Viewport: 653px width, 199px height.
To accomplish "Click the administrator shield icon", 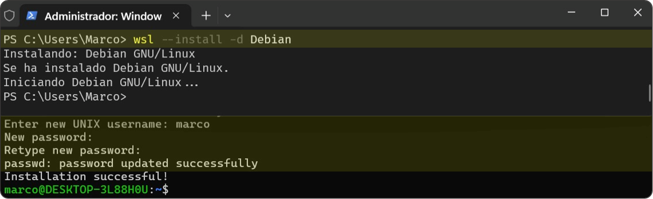I will point(10,16).
